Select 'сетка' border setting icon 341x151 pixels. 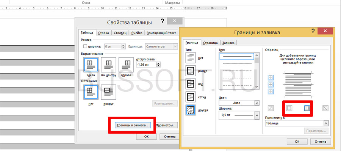(191, 97)
